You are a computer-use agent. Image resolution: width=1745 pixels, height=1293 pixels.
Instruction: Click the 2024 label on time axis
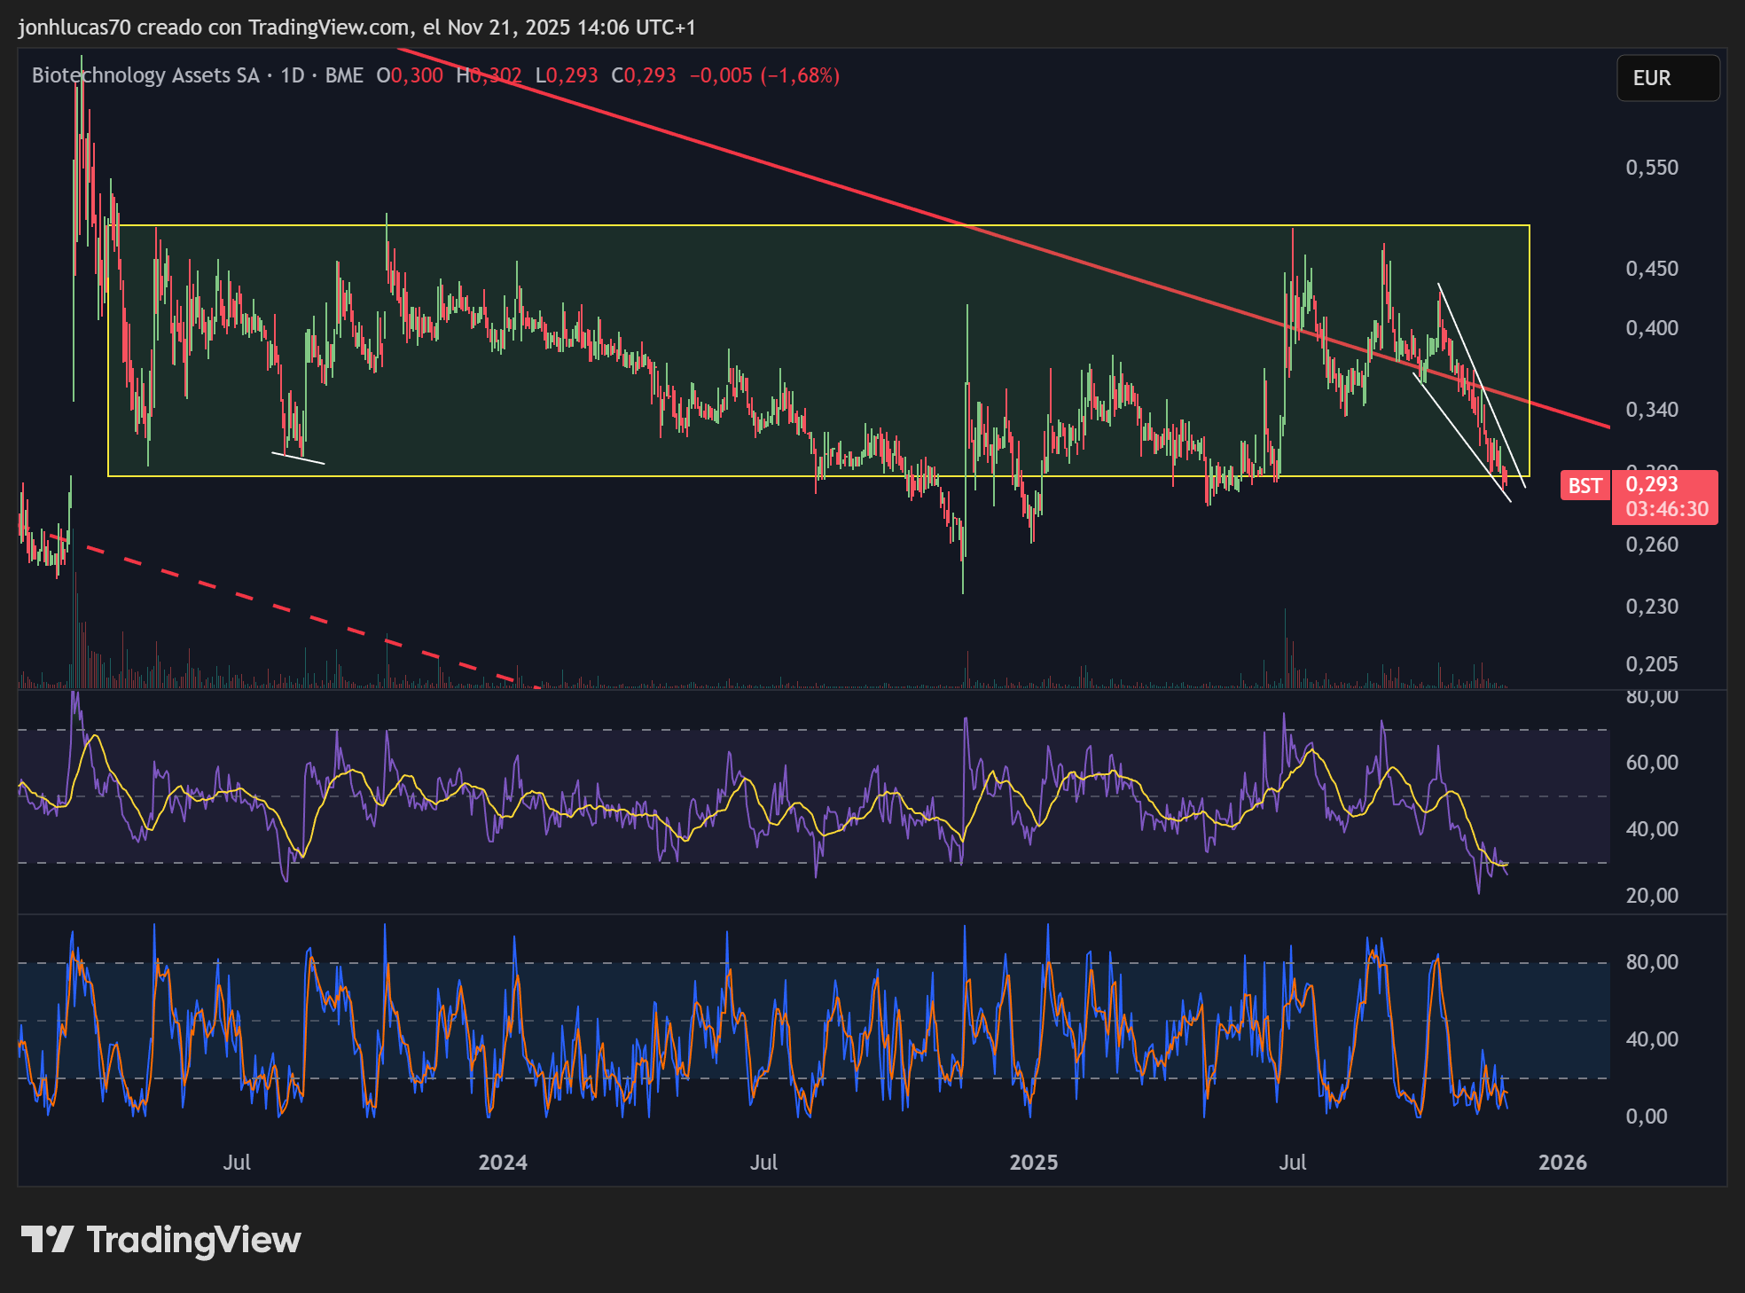point(502,1163)
